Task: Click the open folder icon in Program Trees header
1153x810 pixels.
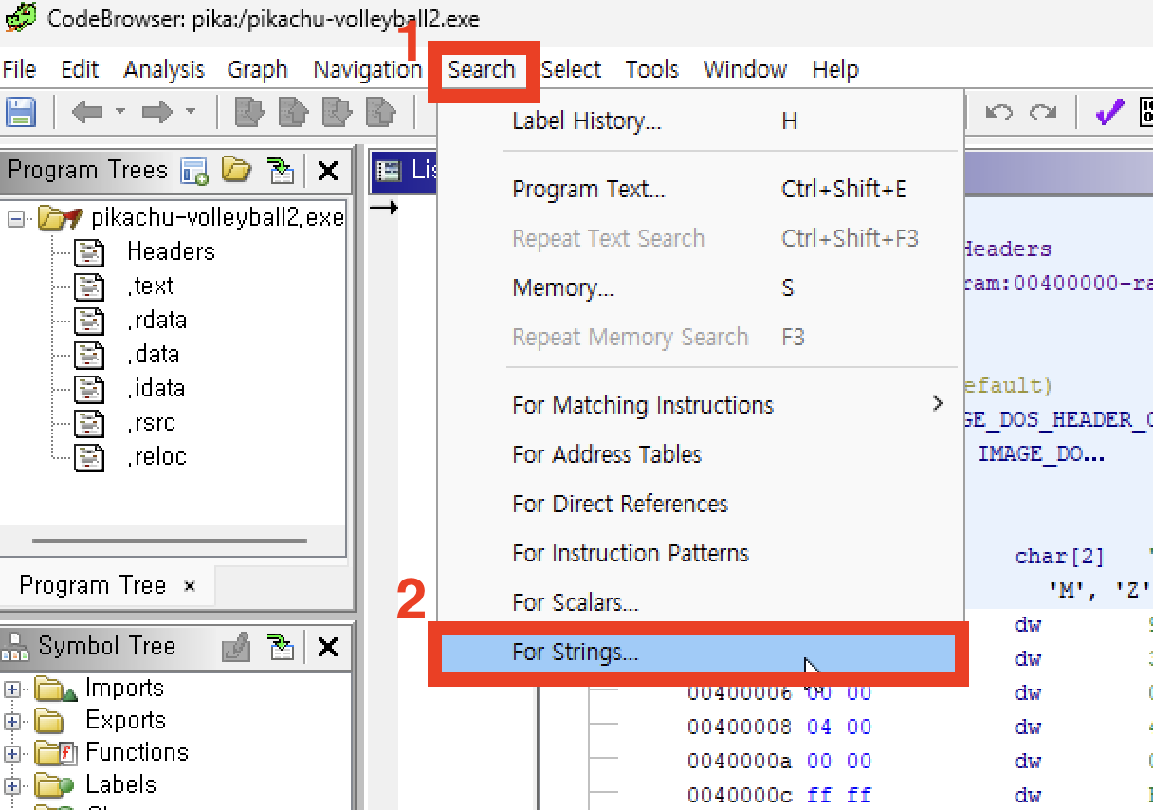Action: point(236,171)
